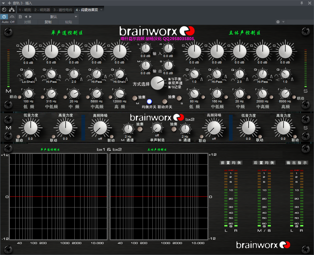Toggle the link button beside the 2000 Hz knob

[x=271, y=97]
